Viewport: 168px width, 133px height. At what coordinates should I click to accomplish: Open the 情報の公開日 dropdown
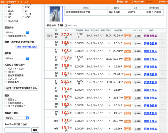click(x=17, y=118)
